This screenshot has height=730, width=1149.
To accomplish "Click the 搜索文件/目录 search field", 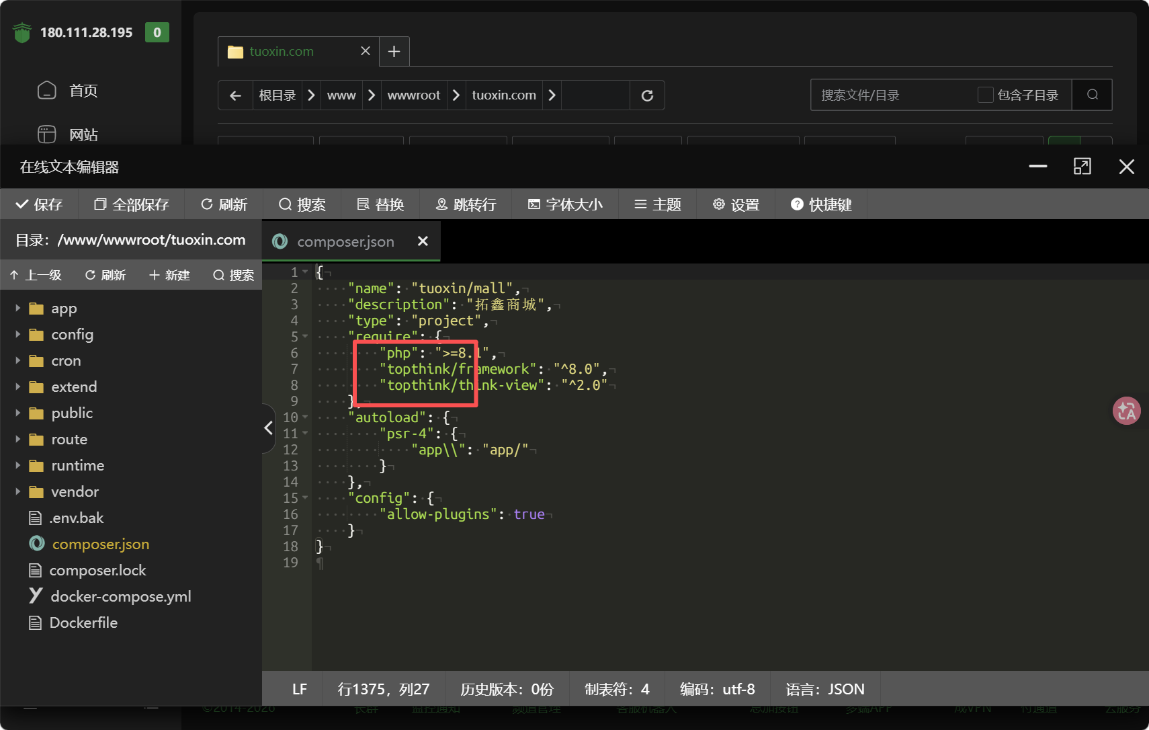I will click(892, 95).
